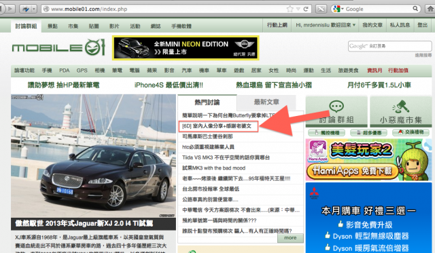Open topic 公路車真的別當便當車

tap(210, 199)
